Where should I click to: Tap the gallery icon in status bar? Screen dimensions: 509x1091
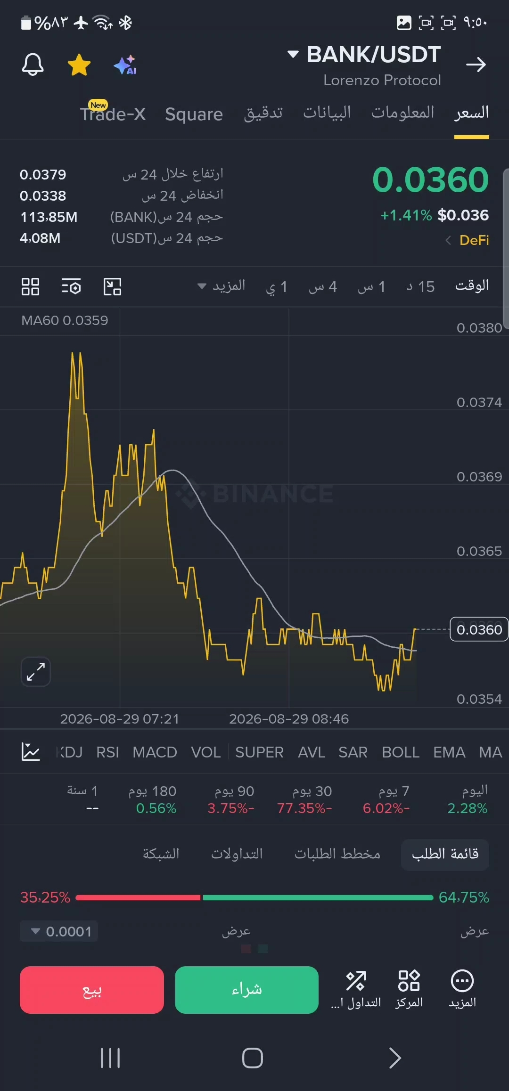pyautogui.click(x=404, y=23)
